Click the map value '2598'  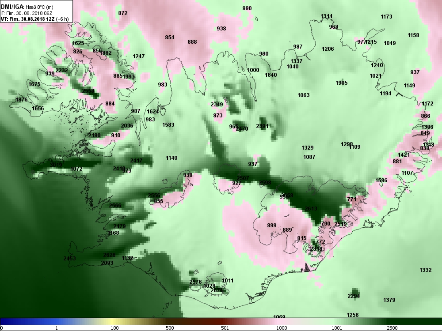tap(265, 183)
